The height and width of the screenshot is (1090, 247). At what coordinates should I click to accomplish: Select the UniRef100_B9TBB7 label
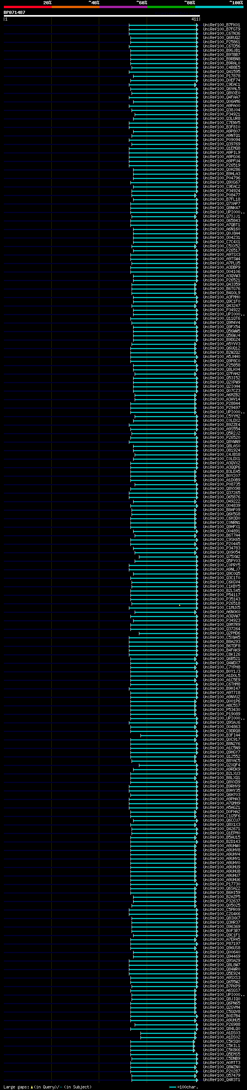pos(222,55)
